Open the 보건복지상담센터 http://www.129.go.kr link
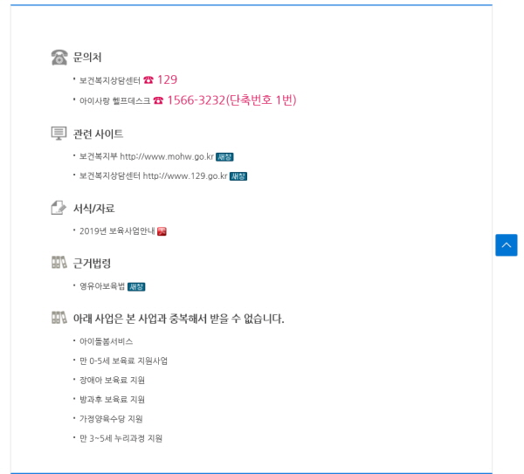Screen dimensions: 524x474 [154, 176]
